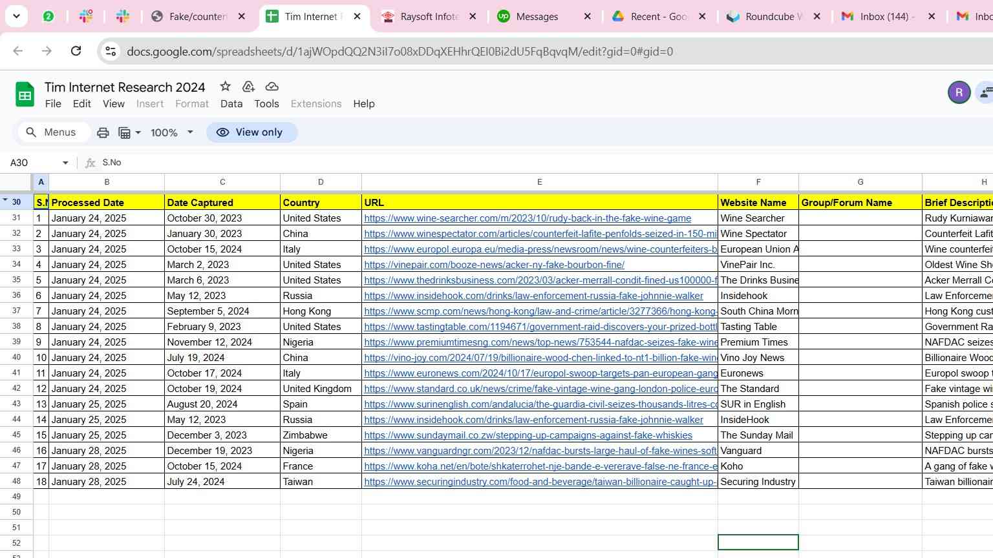Screen dimensions: 993x558
Task: Open the Google Sheets home icon
Action: 25,95
